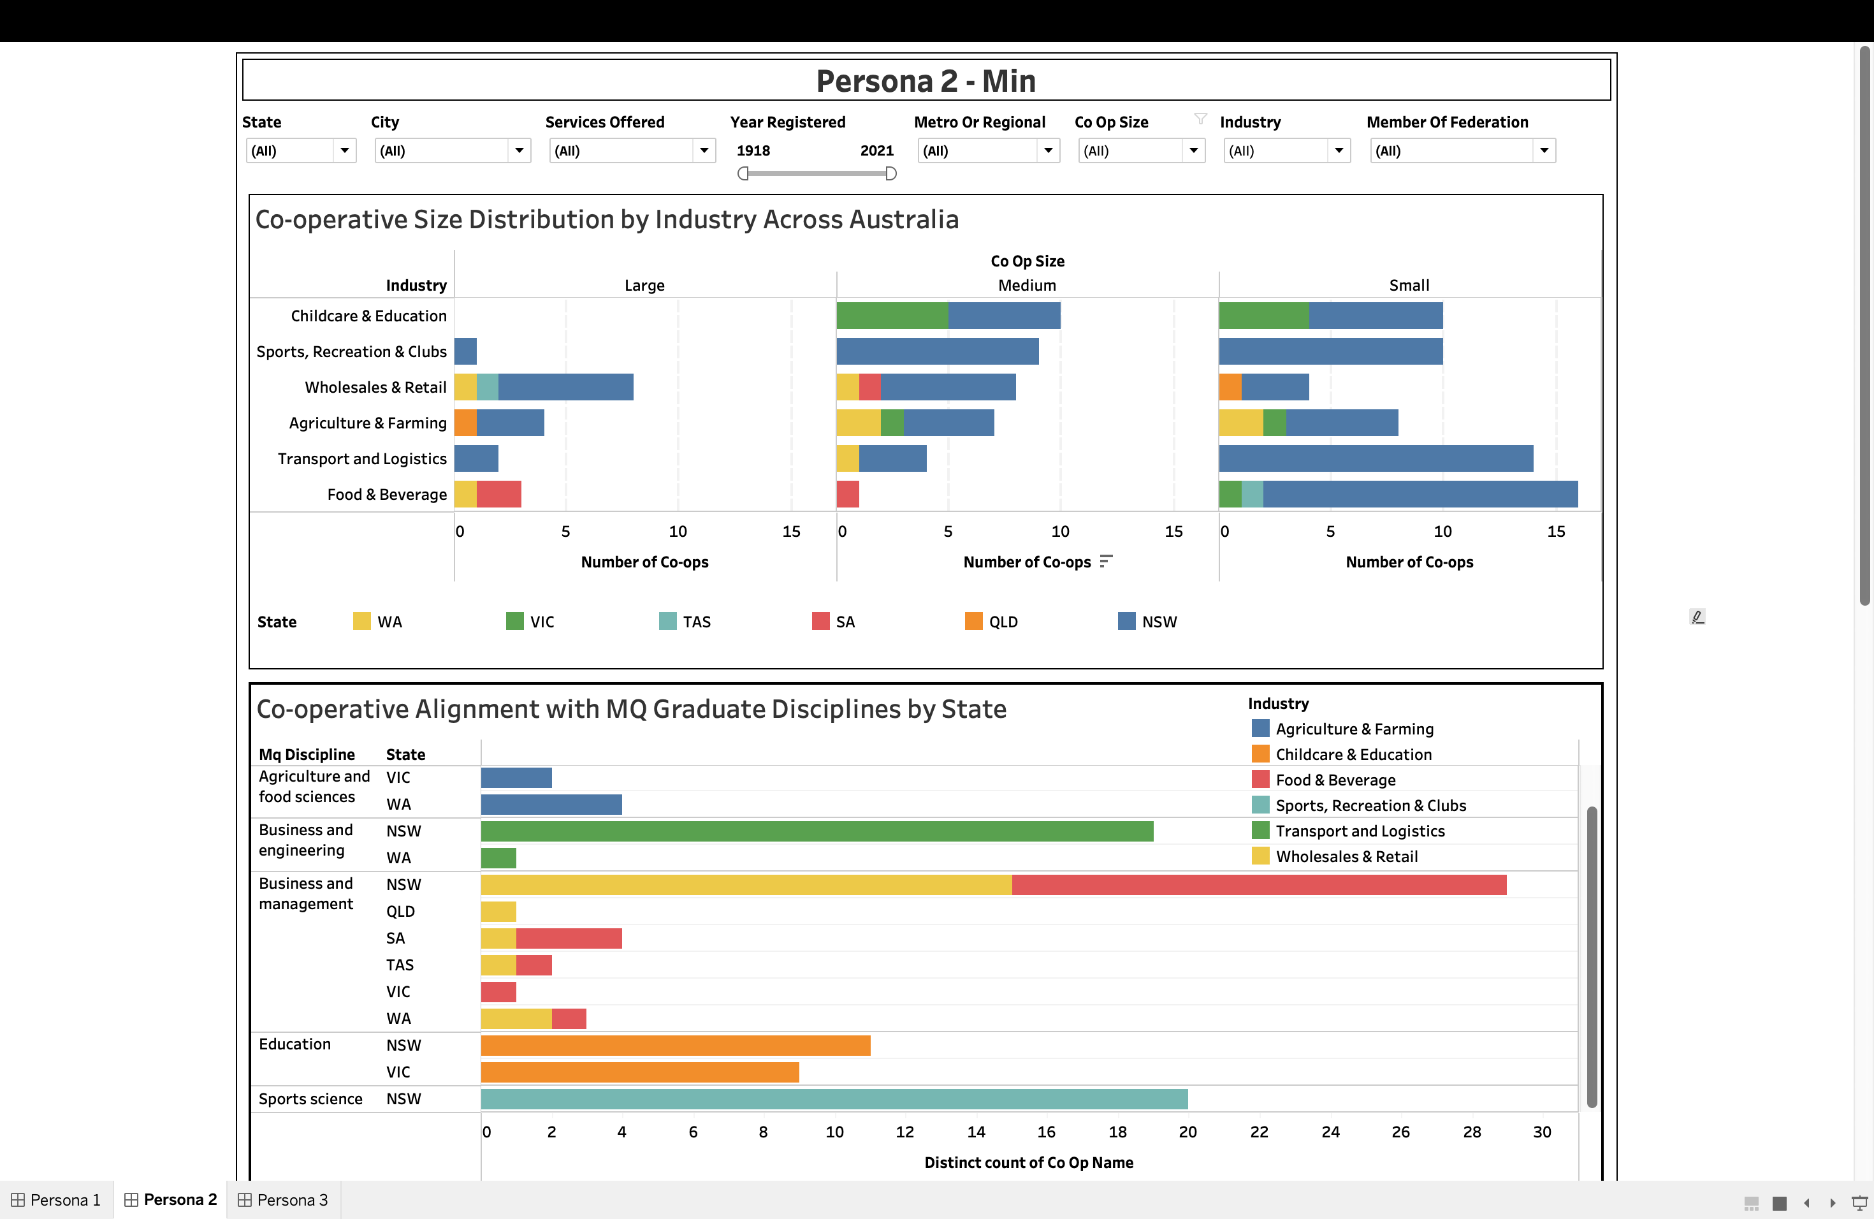The width and height of the screenshot is (1874, 1219).
Task: Select the Business and engineering NSW green bar
Action: tap(817, 831)
